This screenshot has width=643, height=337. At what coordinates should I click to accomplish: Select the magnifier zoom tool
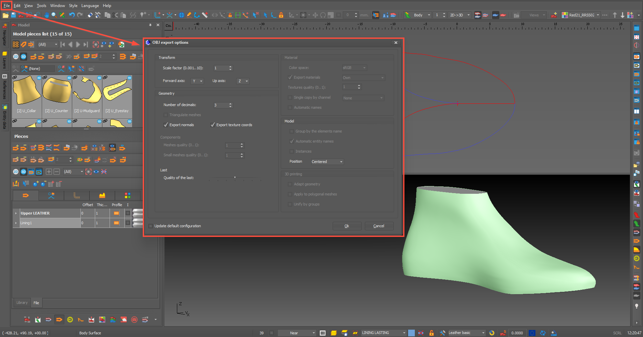coord(54,15)
